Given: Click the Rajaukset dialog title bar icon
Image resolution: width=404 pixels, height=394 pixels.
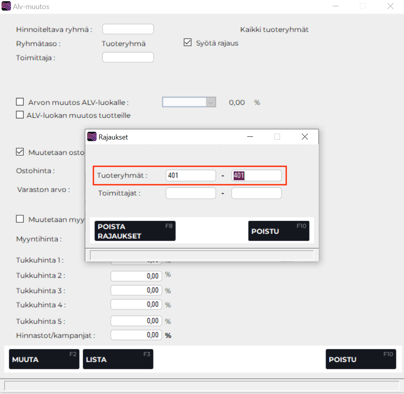Looking at the screenshot, I should tap(92, 137).
